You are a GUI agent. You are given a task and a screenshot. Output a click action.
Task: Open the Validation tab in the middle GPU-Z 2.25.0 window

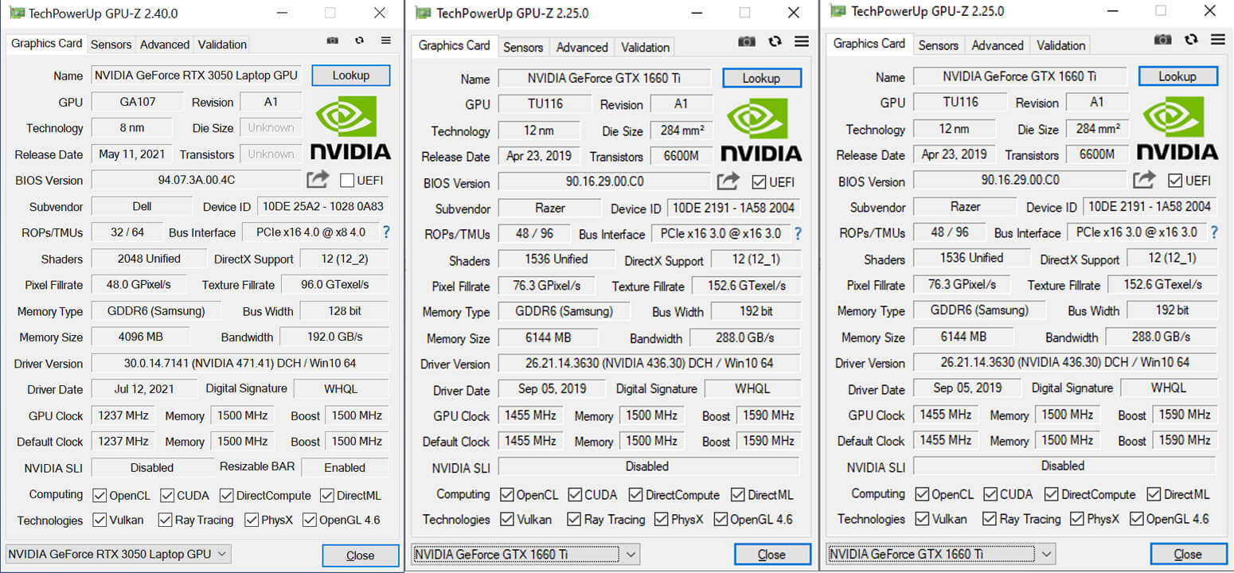click(x=645, y=47)
